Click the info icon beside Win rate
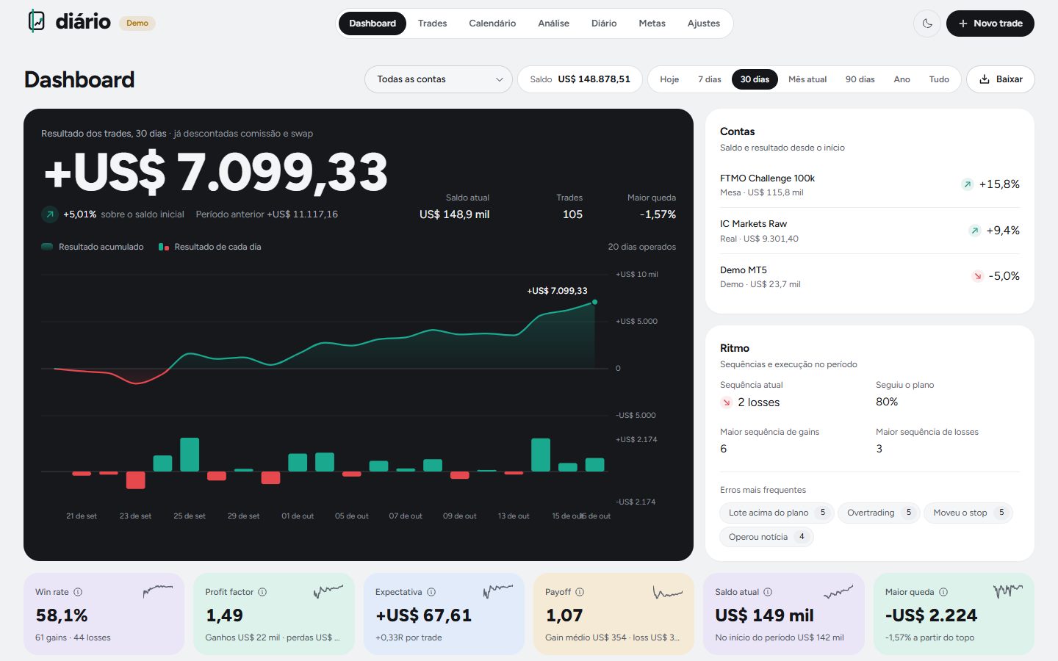Screen dimensions: 1058x661 tap(78, 592)
